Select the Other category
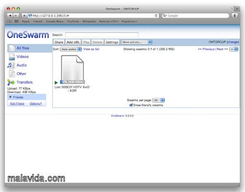Image resolution: width=245 pixels, height=192 pixels. pyautogui.click(x=21, y=74)
